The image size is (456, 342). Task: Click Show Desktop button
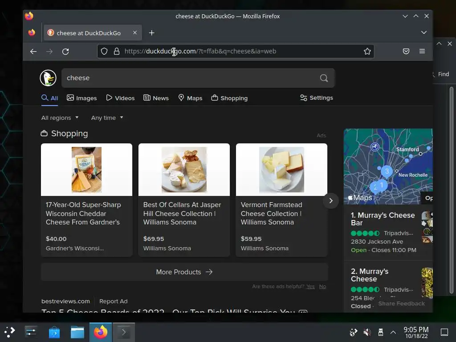(x=444, y=332)
